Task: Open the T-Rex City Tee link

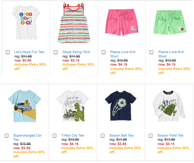Action: point(73,136)
